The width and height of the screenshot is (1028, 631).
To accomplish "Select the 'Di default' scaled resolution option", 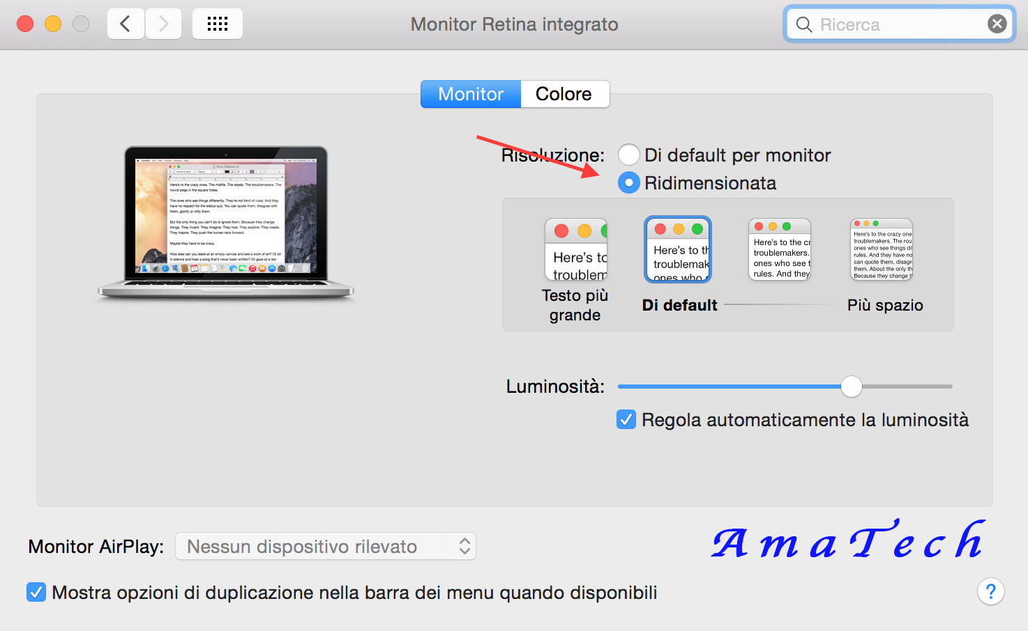I will click(x=677, y=249).
